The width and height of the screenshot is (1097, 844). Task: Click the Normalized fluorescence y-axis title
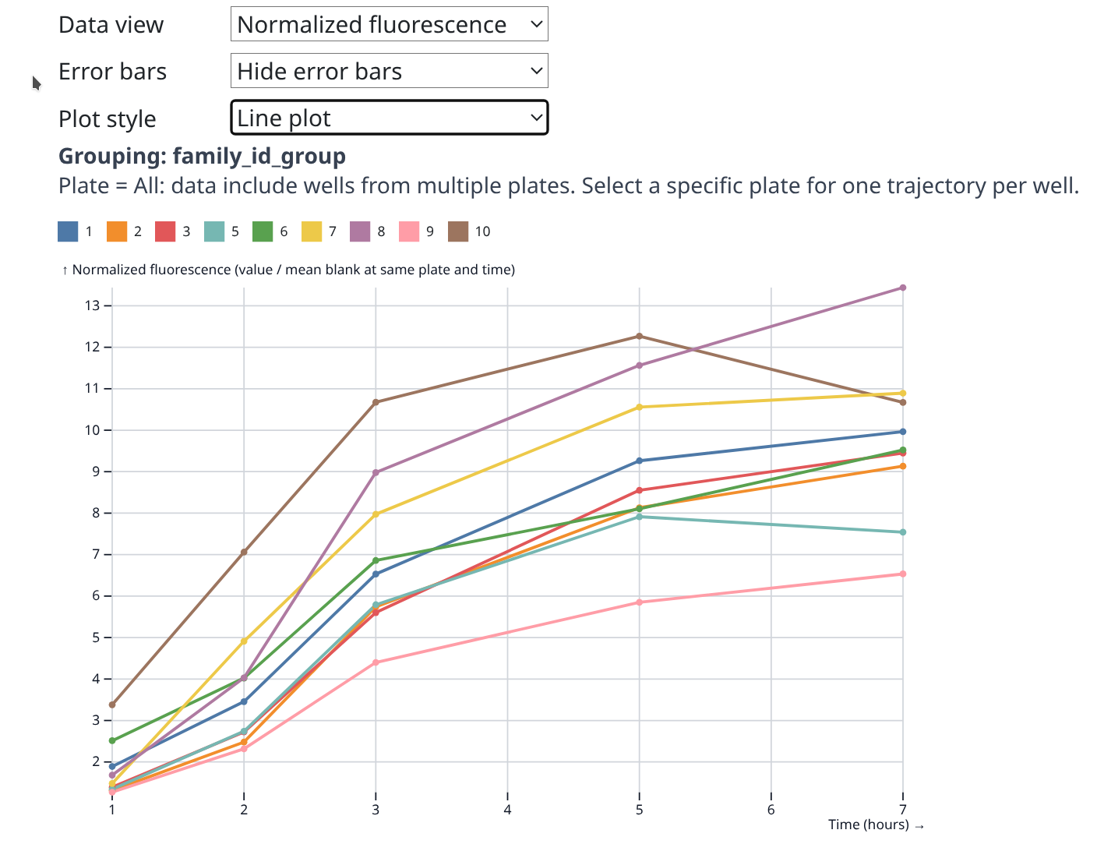click(288, 270)
